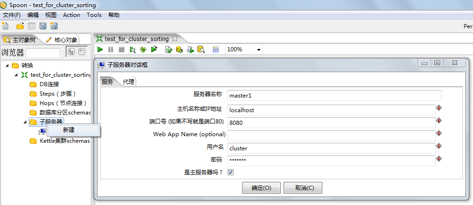This screenshot has width=473, height=205.
Task: Verify the transformation with checklist icon
Action: point(169,49)
